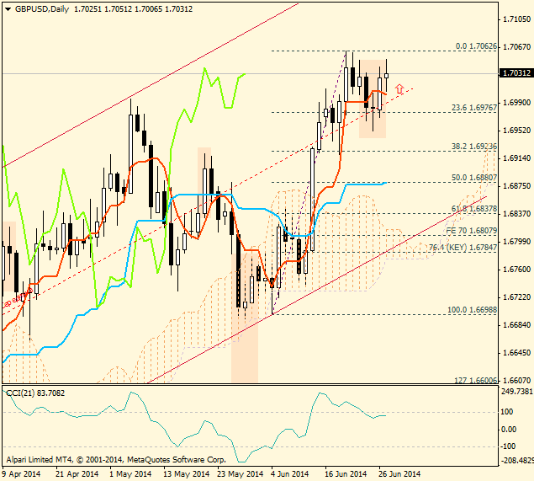Click the 23 May 2014 date label

tap(241, 474)
